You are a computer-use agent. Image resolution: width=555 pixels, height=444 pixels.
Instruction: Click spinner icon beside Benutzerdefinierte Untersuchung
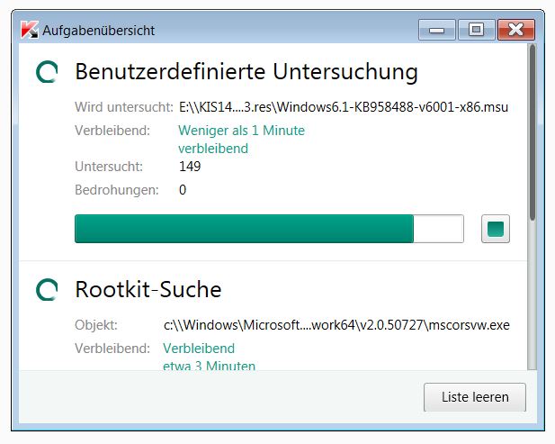click(47, 72)
